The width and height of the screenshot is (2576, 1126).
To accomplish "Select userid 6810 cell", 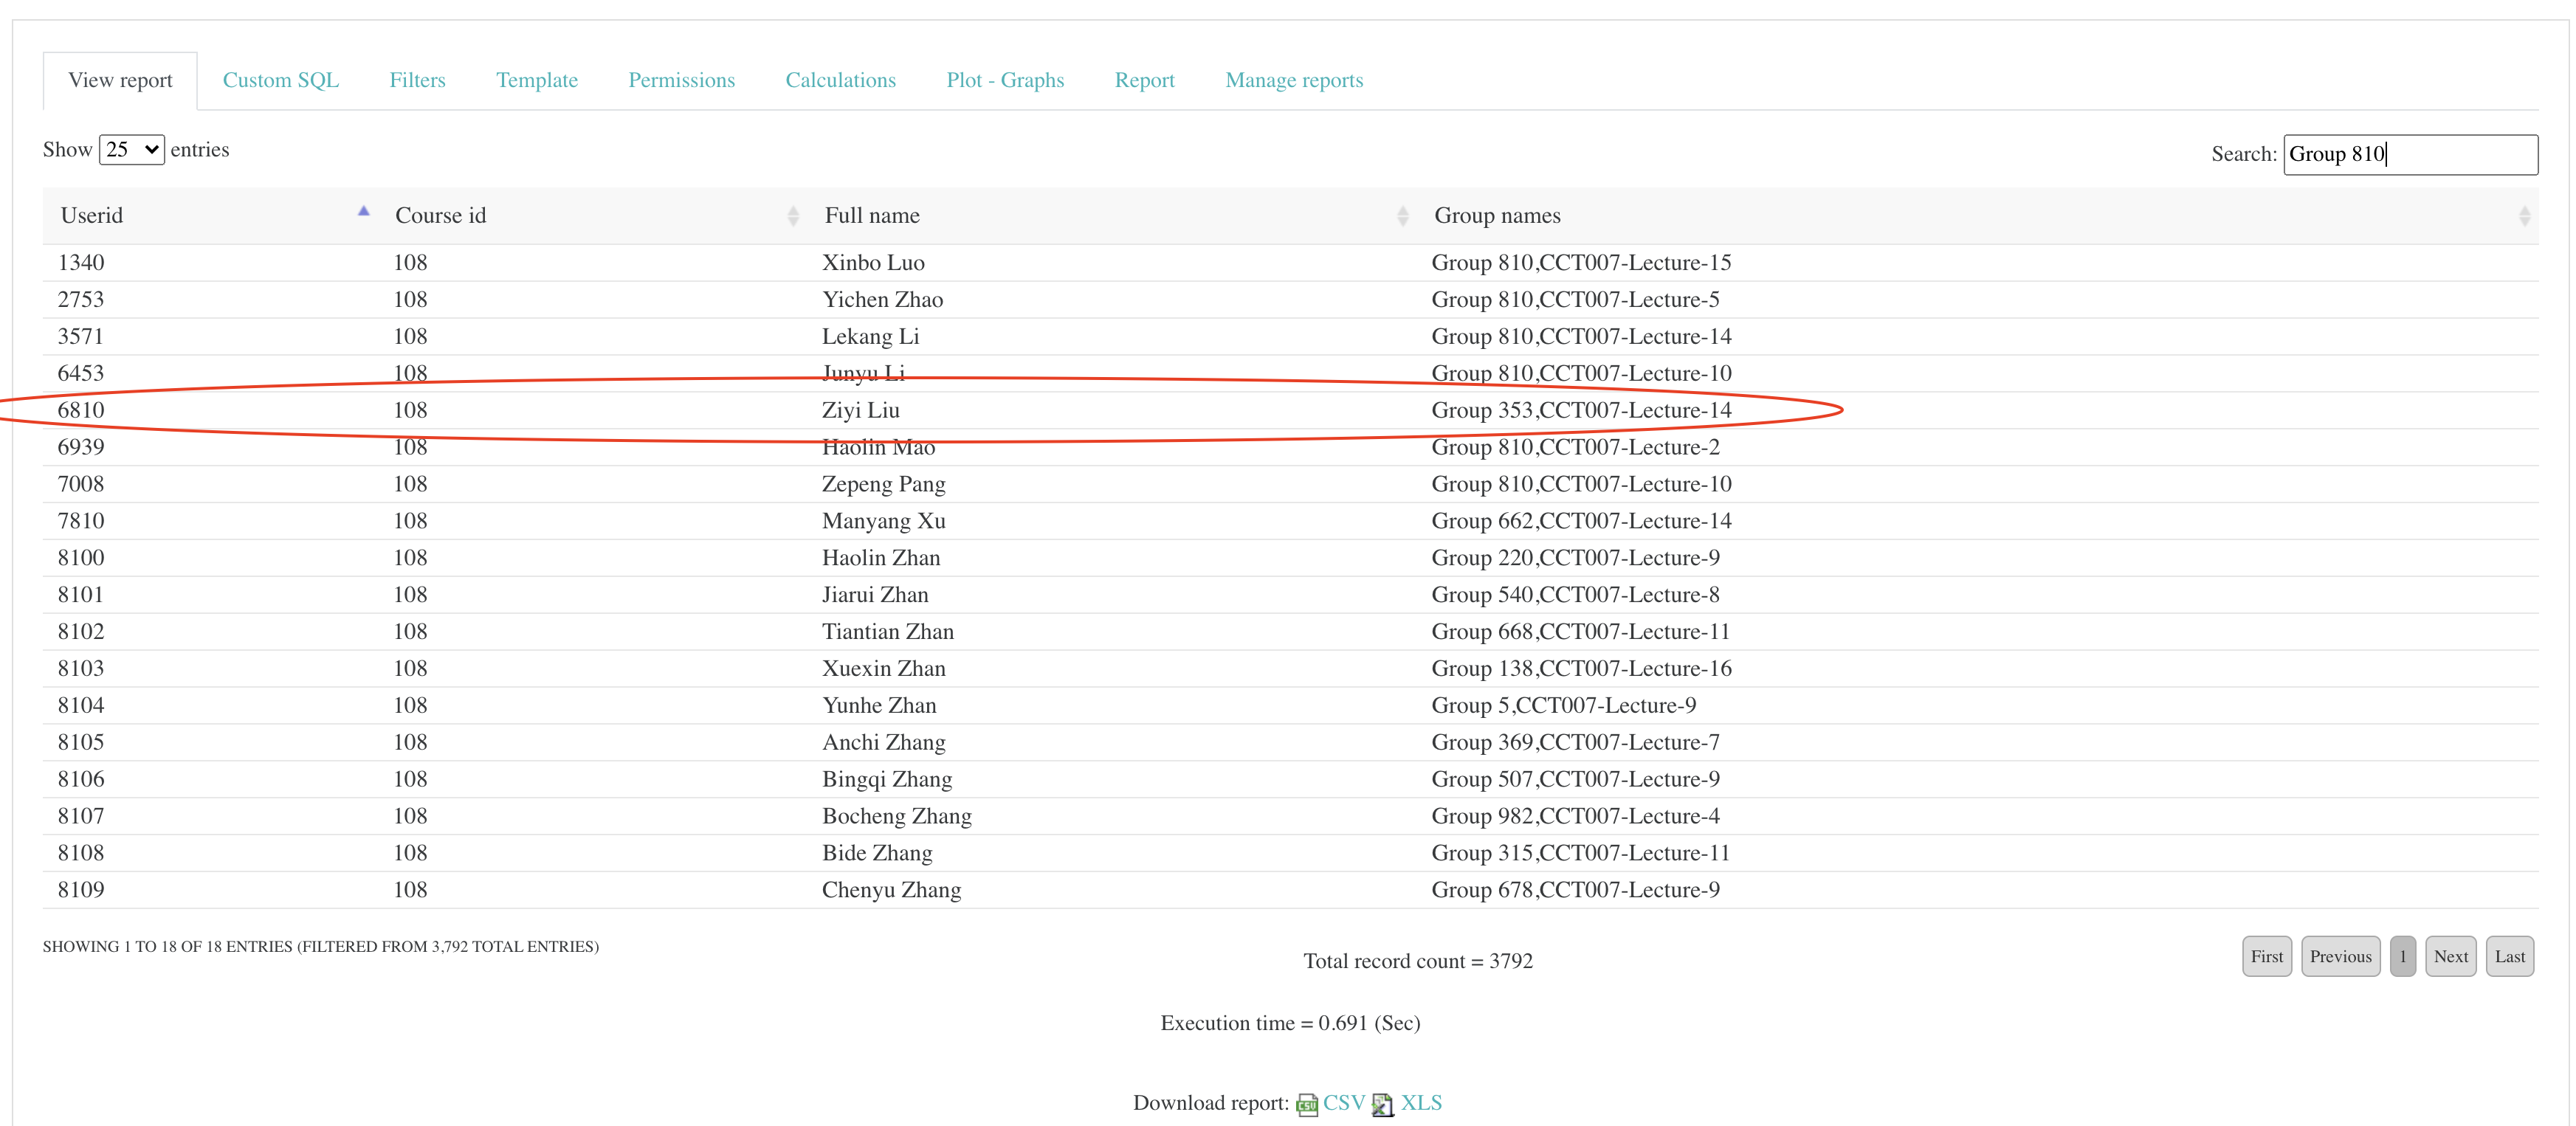I will point(81,411).
